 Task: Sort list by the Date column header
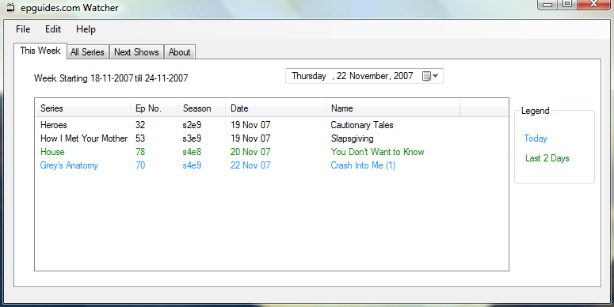pos(276,108)
